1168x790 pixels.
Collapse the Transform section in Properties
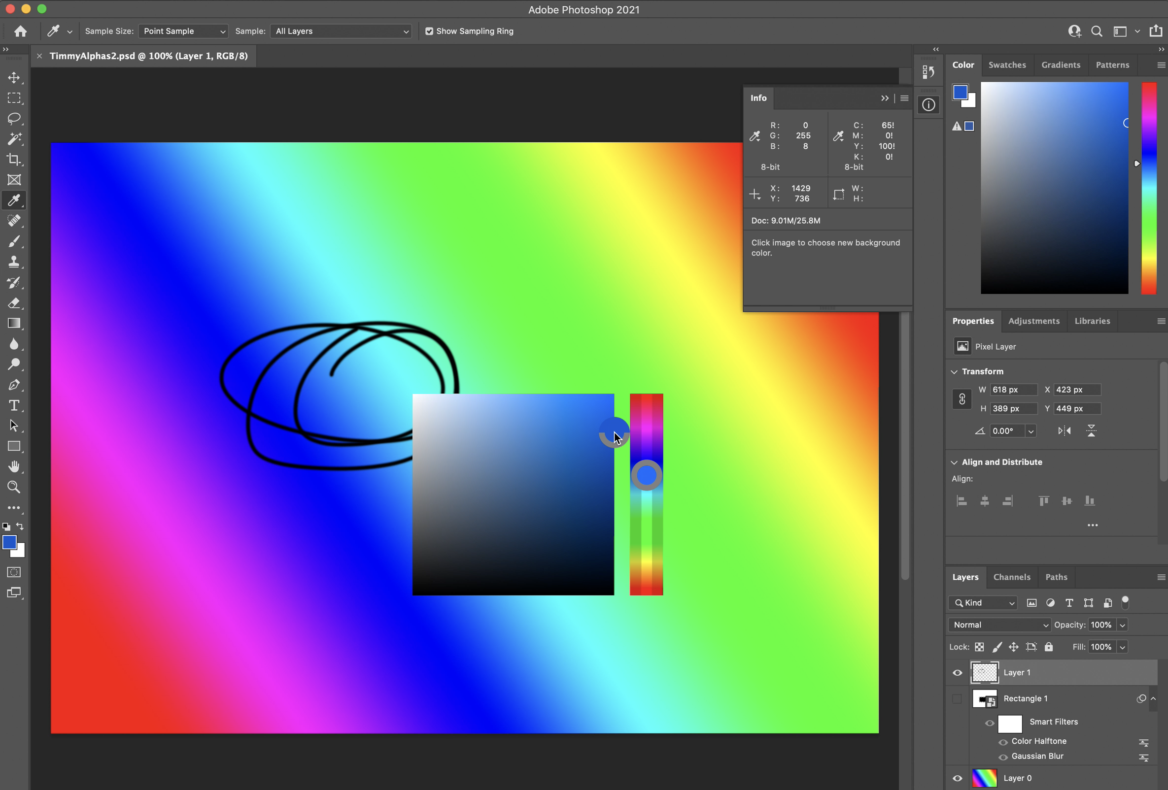click(x=954, y=372)
